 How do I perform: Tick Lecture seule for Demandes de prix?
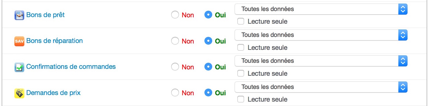pyautogui.click(x=241, y=99)
